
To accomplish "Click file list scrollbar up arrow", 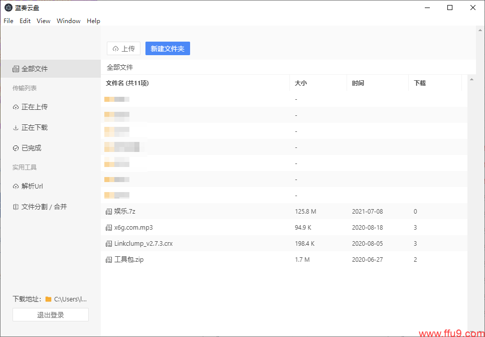I will tap(471, 79).
